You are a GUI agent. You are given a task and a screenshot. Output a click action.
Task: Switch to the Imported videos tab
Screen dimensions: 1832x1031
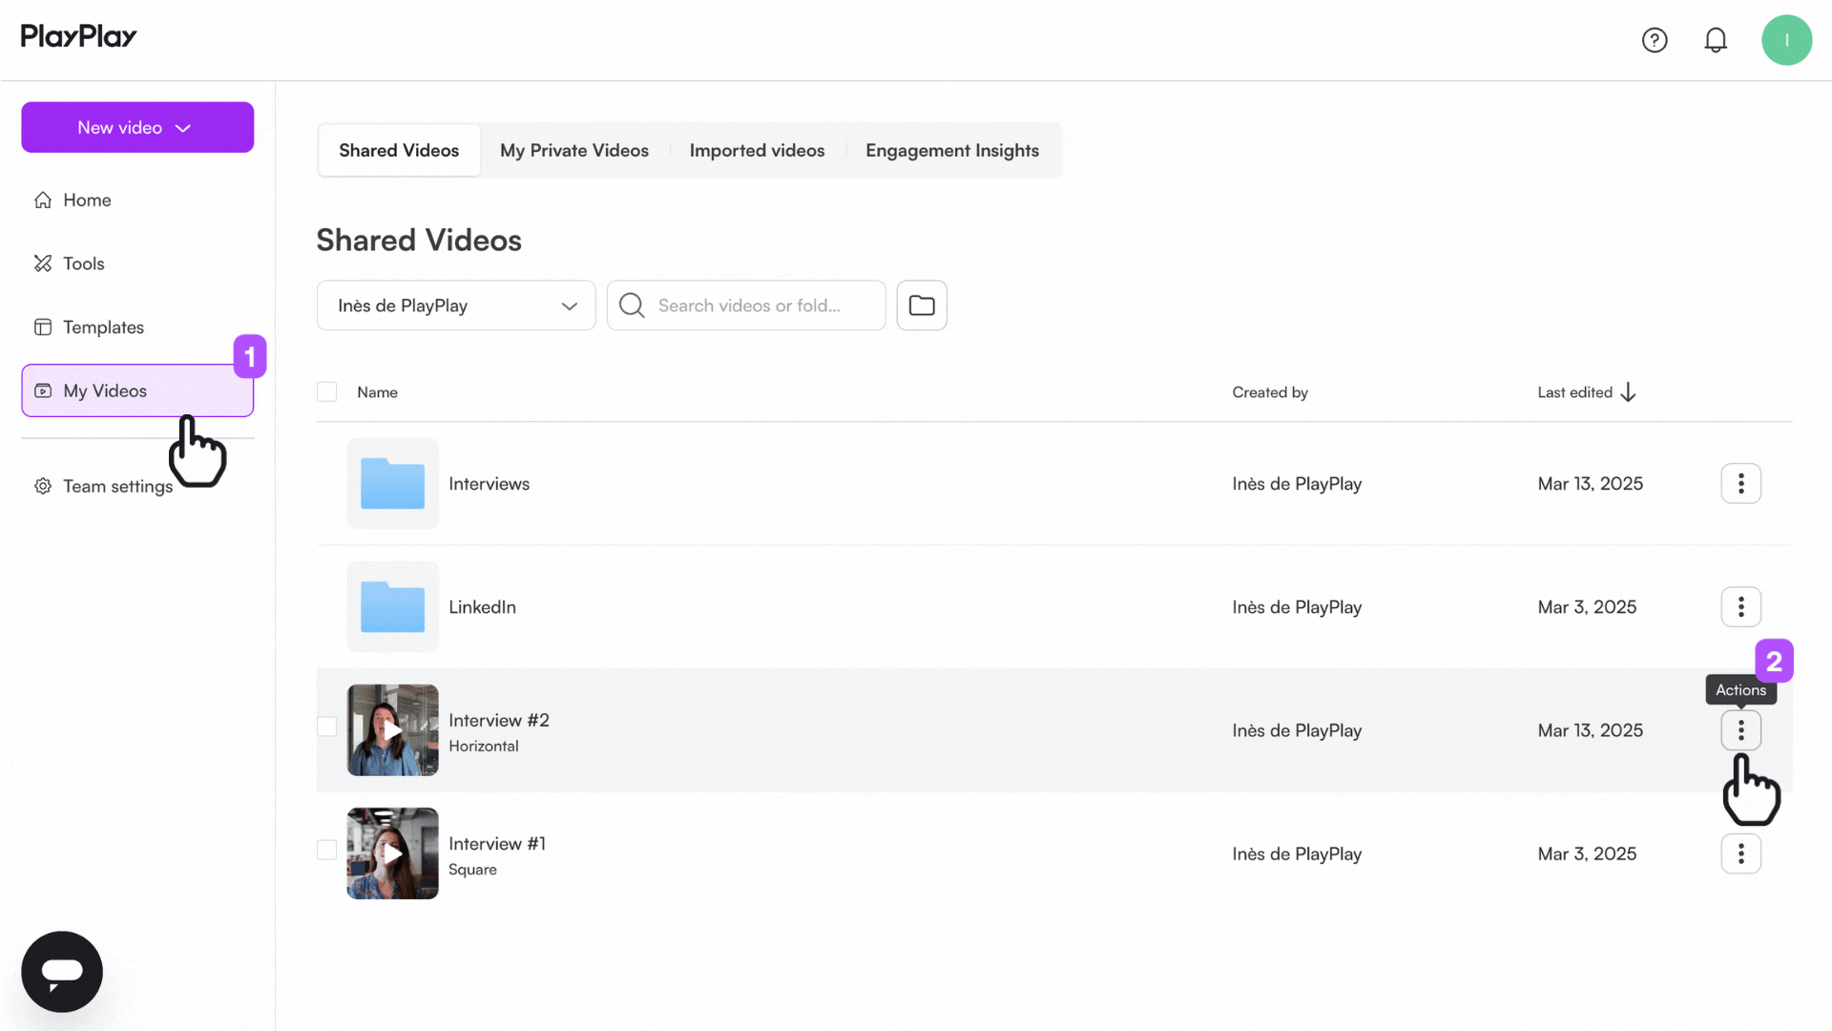point(757,151)
